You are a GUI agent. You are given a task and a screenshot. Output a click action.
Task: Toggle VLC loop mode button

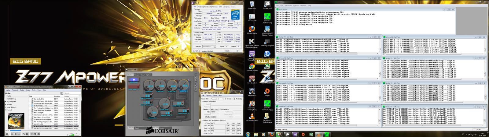pyautogui.click(x=35, y=134)
